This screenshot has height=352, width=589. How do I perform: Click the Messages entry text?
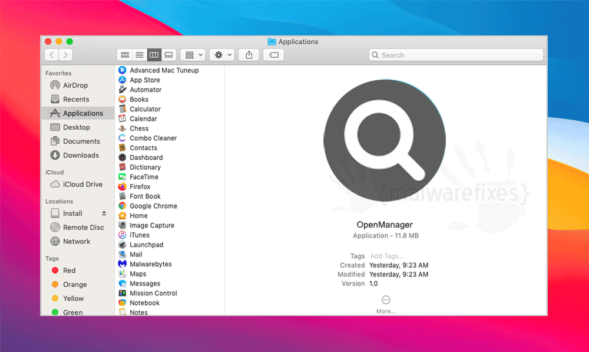coord(145,284)
